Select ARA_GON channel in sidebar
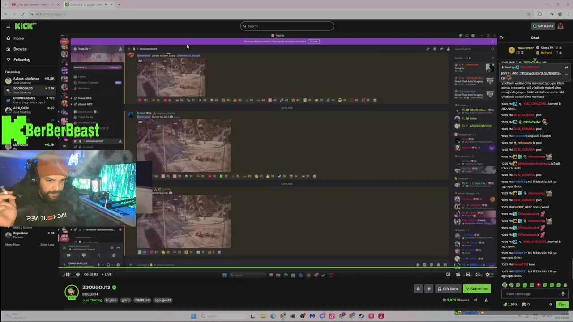Viewport: 573px width, 322px height. click(x=30, y=110)
